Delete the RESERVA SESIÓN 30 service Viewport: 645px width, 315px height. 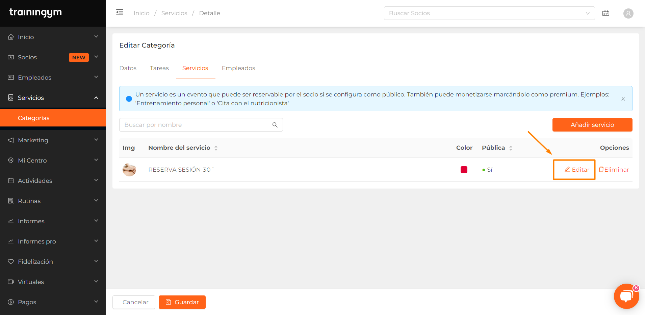tap(614, 170)
